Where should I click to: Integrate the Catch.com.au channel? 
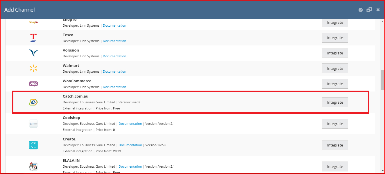(335, 102)
